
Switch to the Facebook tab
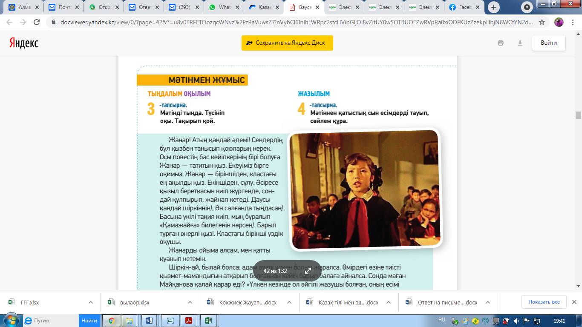[463, 7]
